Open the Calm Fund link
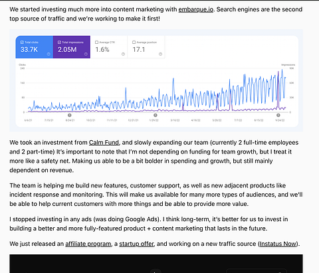The image size is (319, 273). (104, 142)
